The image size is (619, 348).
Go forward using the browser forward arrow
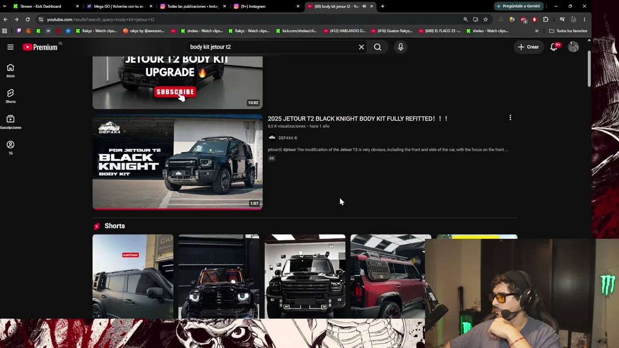click(x=16, y=19)
